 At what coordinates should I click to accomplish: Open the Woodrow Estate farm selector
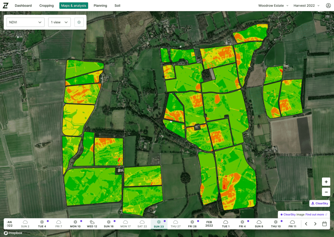tap(273, 6)
